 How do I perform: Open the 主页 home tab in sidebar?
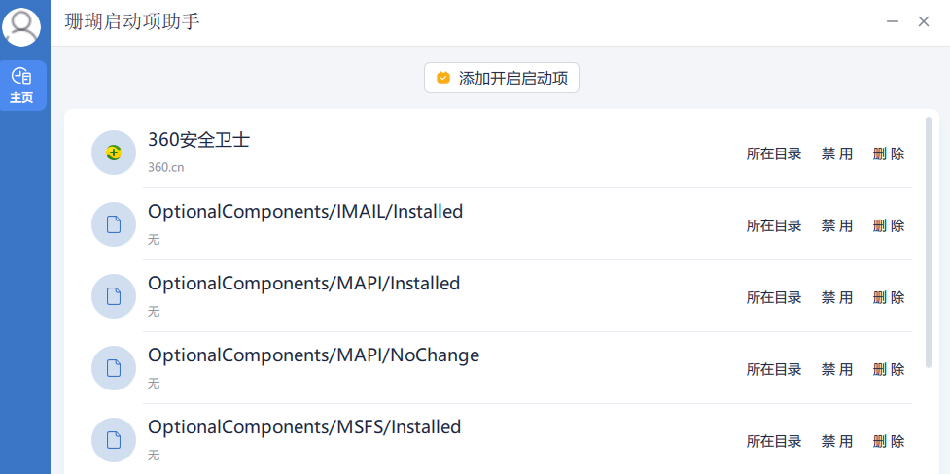click(23, 85)
